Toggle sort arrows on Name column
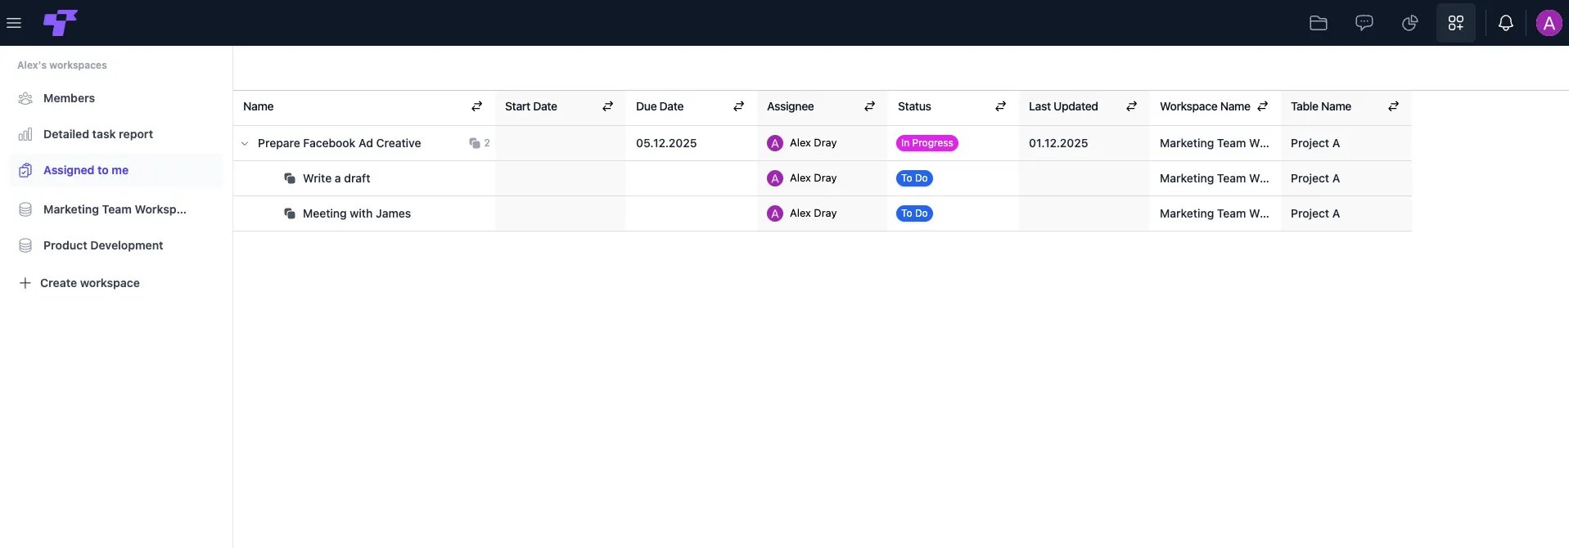 tap(477, 106)
